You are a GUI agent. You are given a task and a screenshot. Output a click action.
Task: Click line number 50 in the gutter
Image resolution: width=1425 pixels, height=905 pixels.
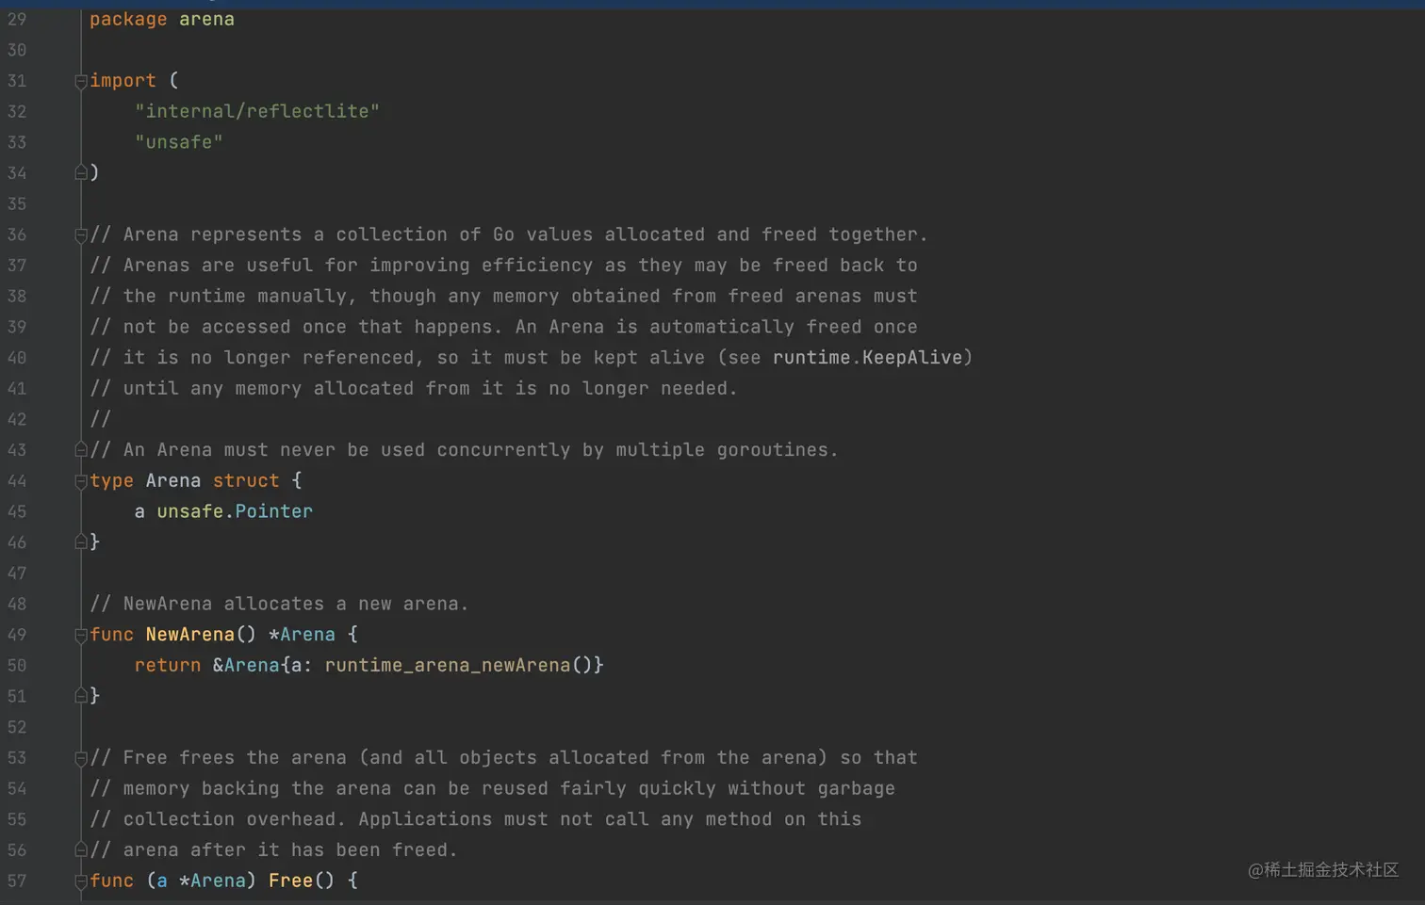point(17,666)
